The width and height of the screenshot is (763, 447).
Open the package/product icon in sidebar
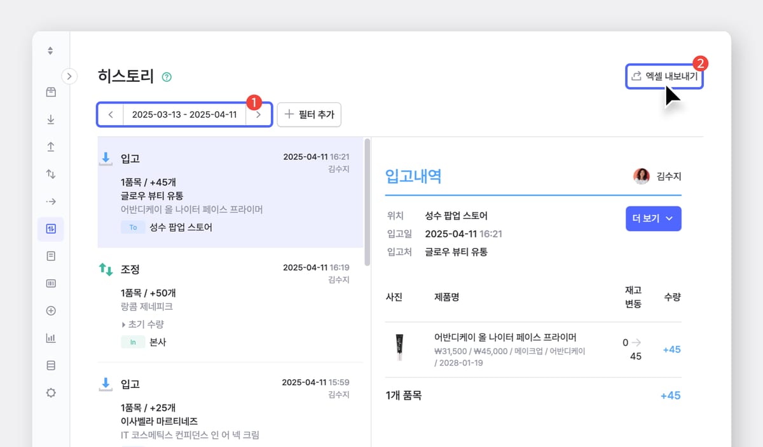[50, 91]
